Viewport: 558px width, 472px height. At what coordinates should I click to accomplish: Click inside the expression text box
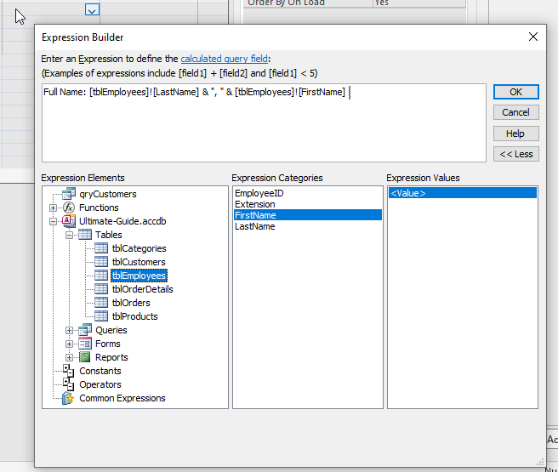tap(264, 128)
